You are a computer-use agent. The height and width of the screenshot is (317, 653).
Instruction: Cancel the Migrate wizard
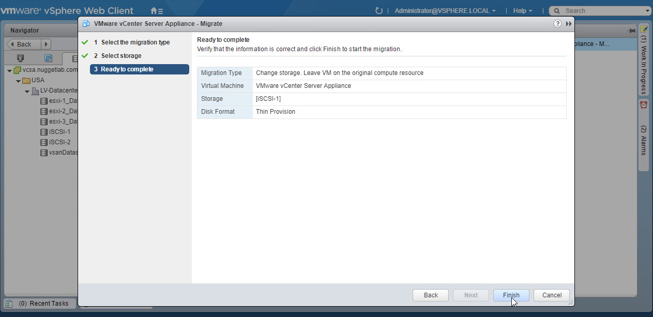[x=552, y=295]
